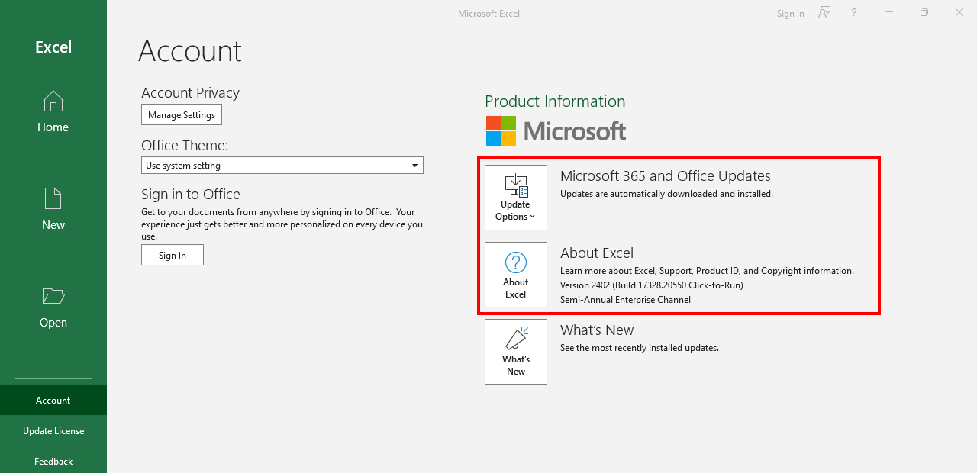Image resolution: width=977 pixels, height=473 pixels.
Task: Expand the Office Theme dropdown
Action: click(x=282, y=166)
